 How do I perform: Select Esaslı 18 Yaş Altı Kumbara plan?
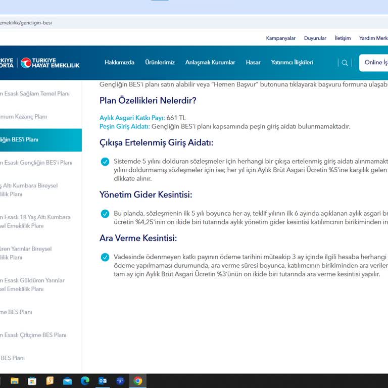pos(35,221)
